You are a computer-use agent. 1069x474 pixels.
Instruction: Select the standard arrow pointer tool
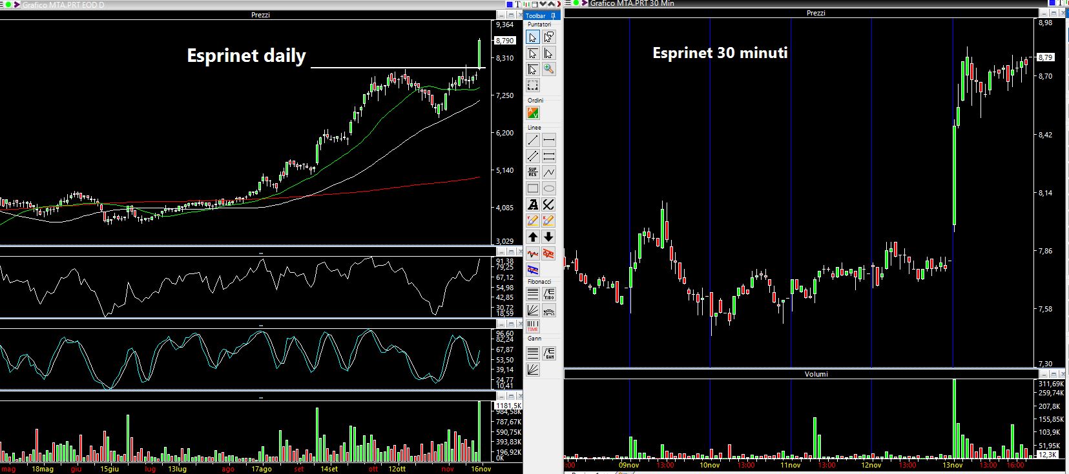(x=533, y=37)
